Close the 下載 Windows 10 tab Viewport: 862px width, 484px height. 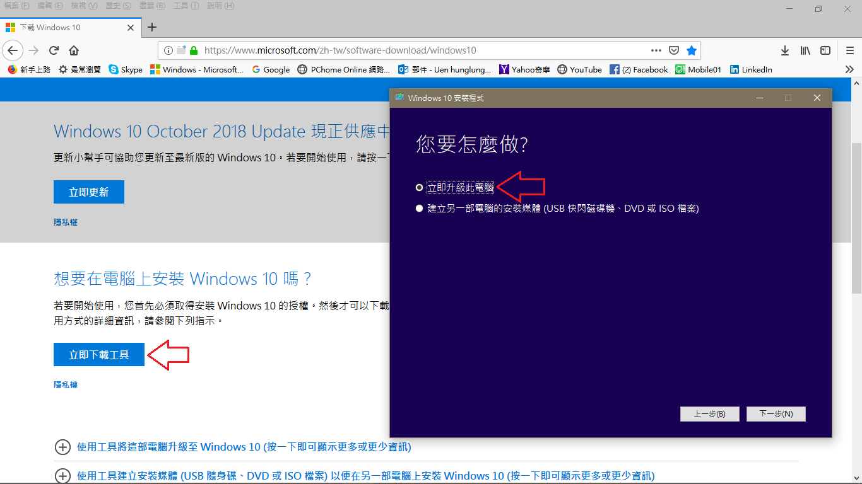tap(131, 28)
